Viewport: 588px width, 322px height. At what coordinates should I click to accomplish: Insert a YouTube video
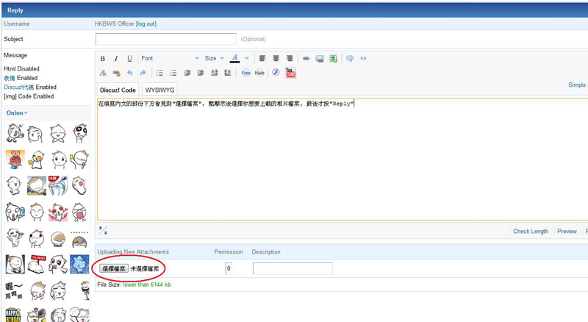290,73
